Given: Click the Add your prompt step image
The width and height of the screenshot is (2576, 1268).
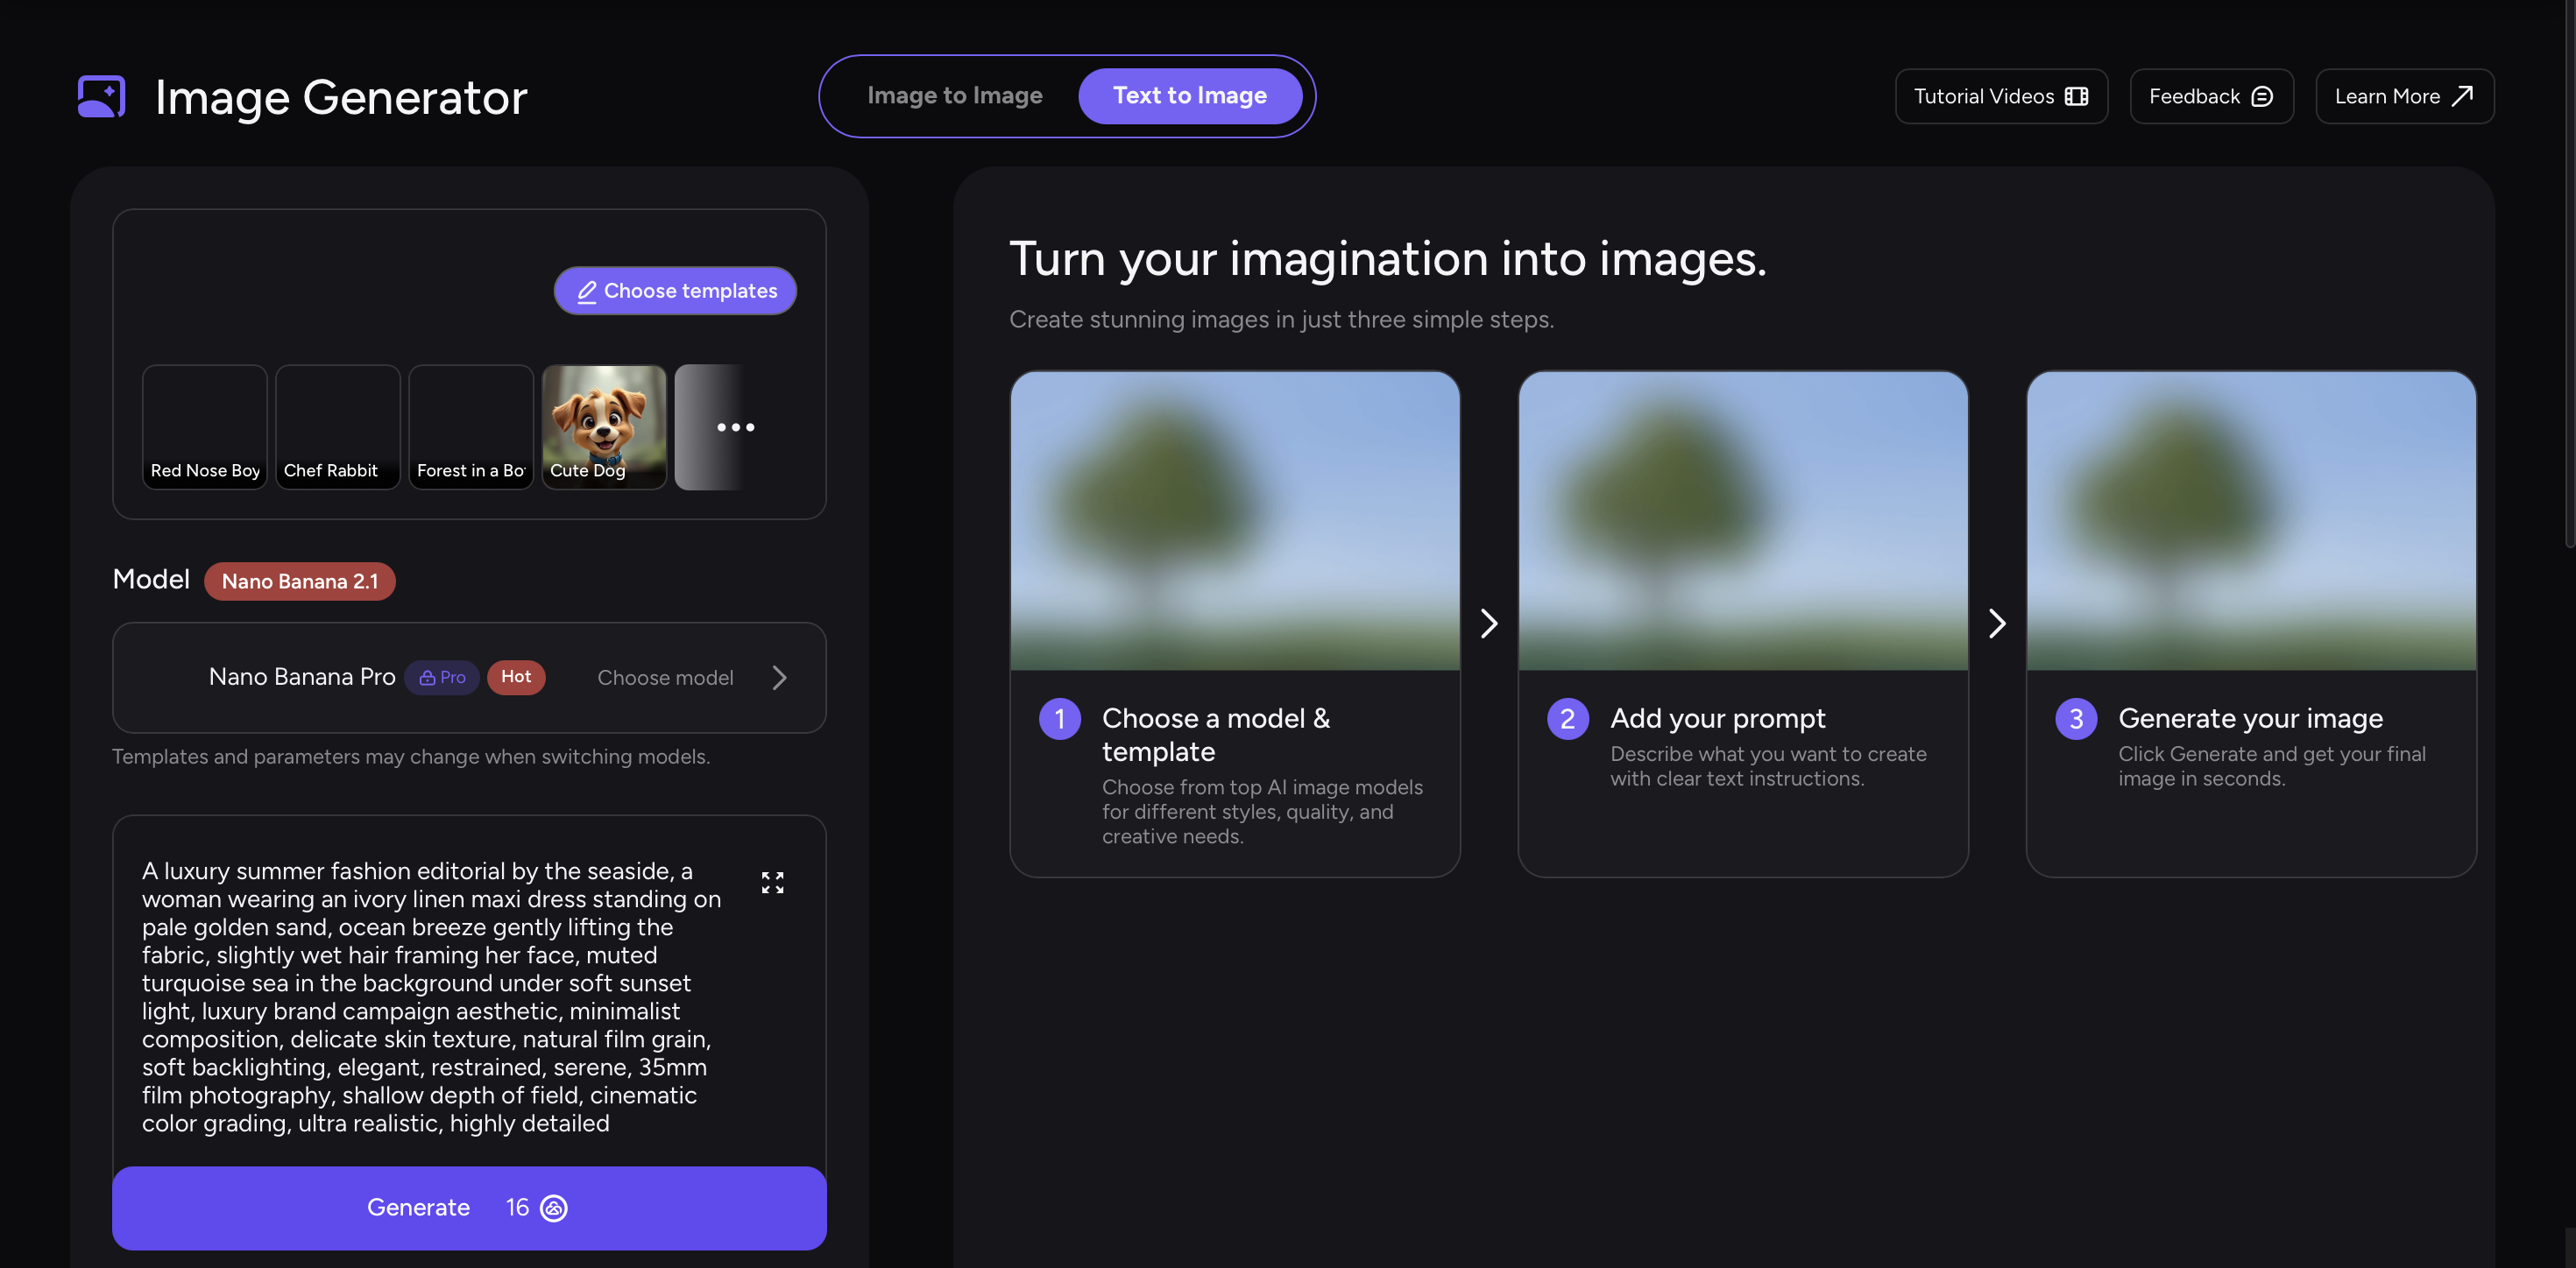Looking at the screenshot, I should [1743, 520].
